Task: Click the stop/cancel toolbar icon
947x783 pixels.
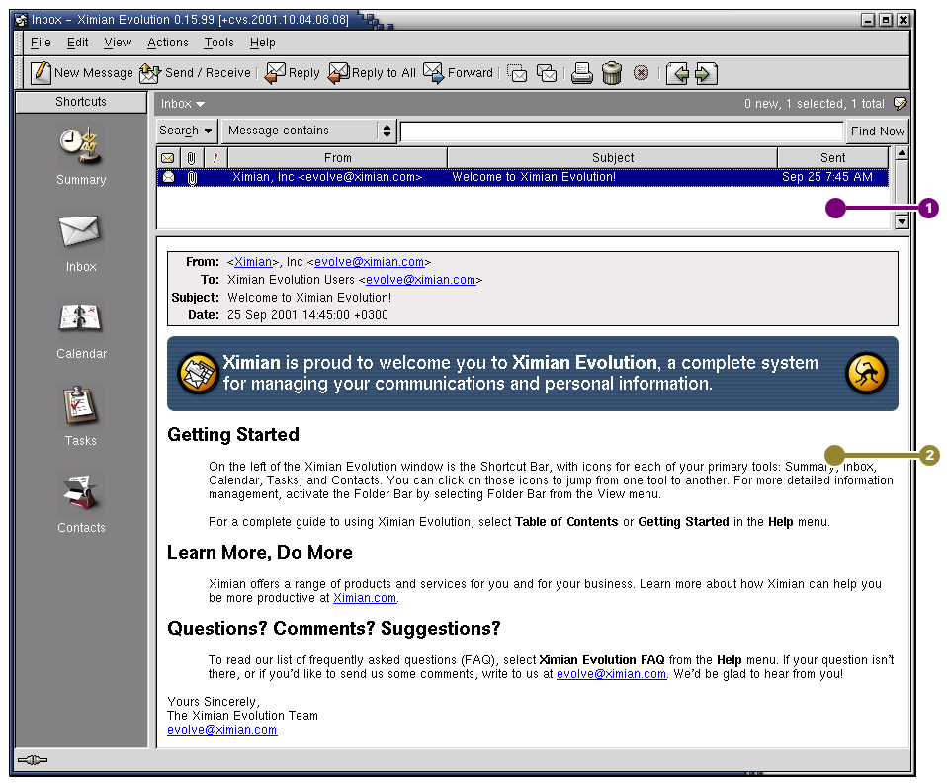Action: 641,74
